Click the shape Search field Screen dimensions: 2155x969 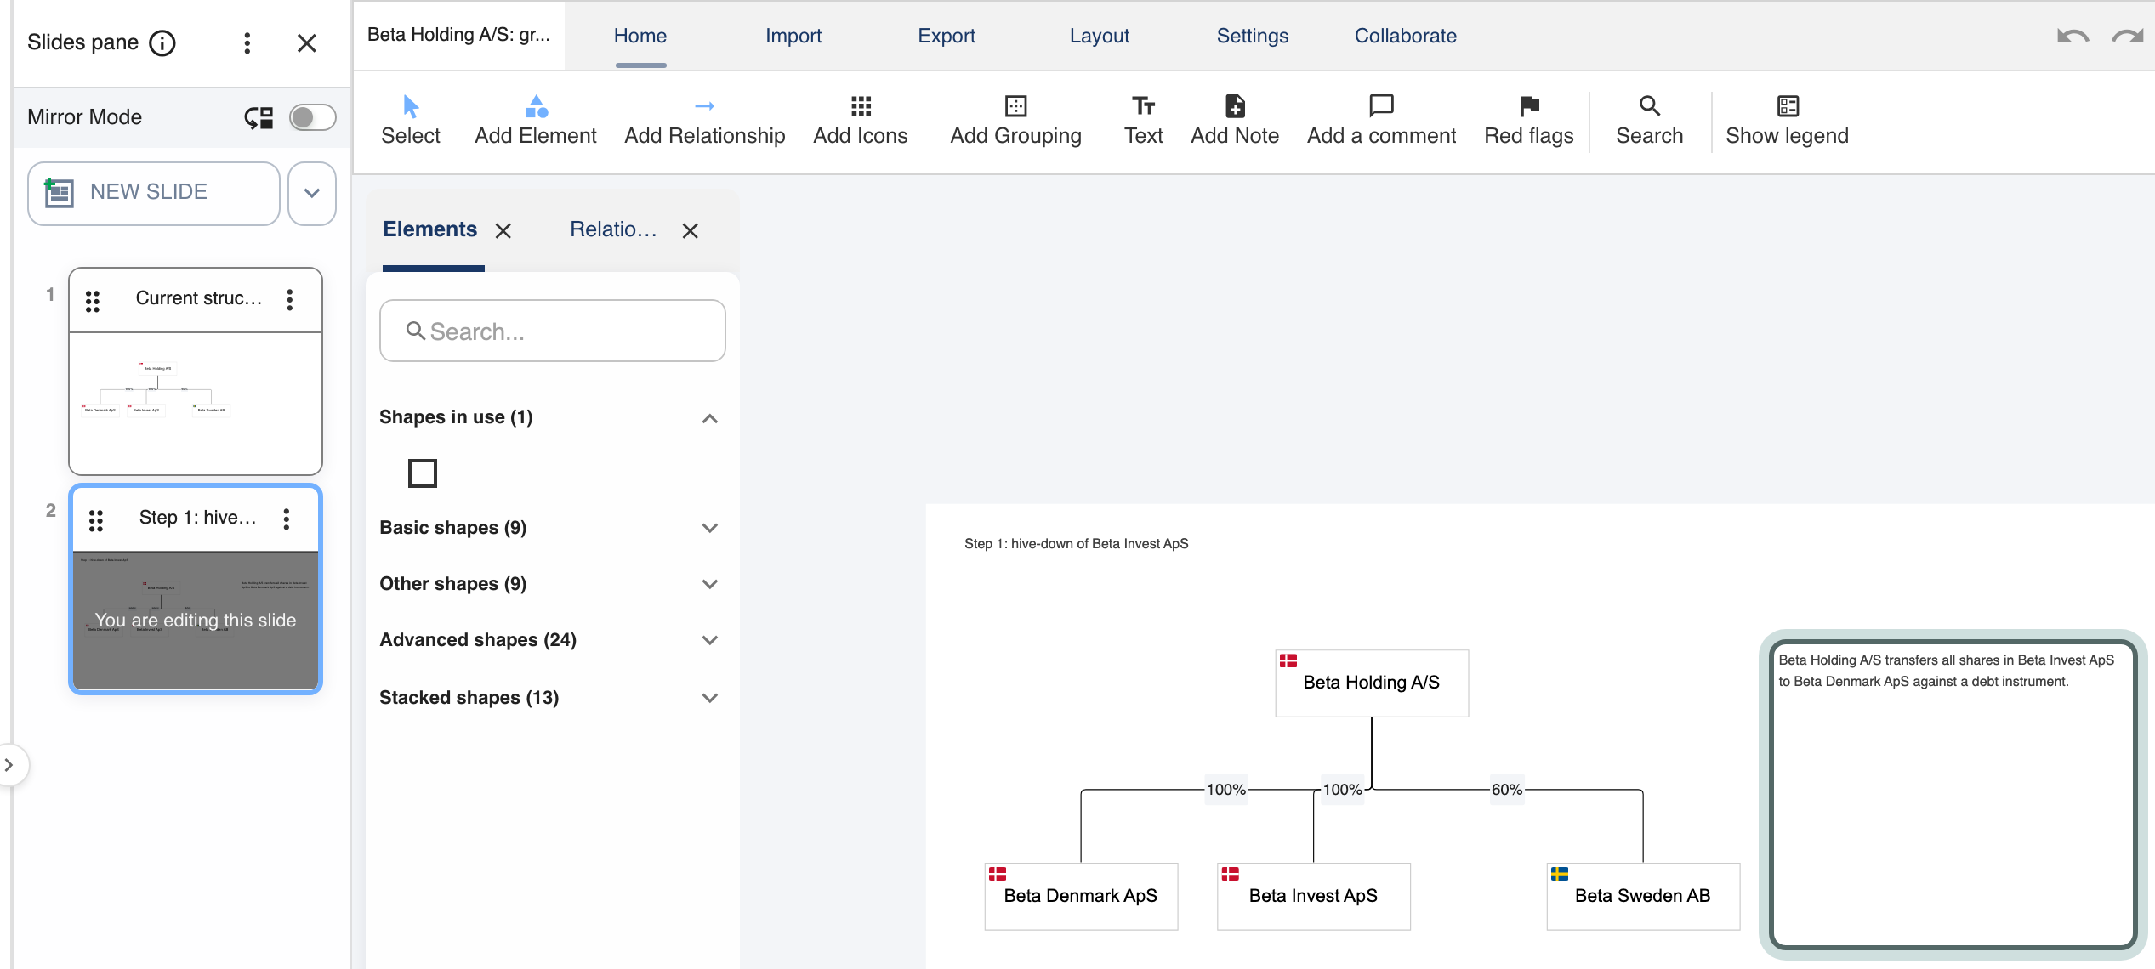tap(553, 331)
